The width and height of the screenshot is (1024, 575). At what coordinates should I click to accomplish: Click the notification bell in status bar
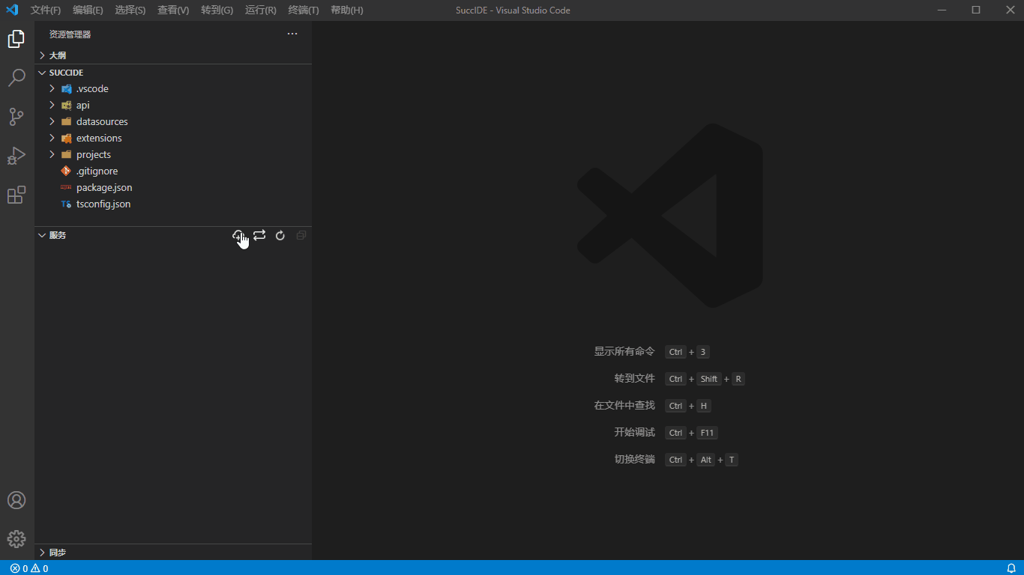(x=1011, y=568)
